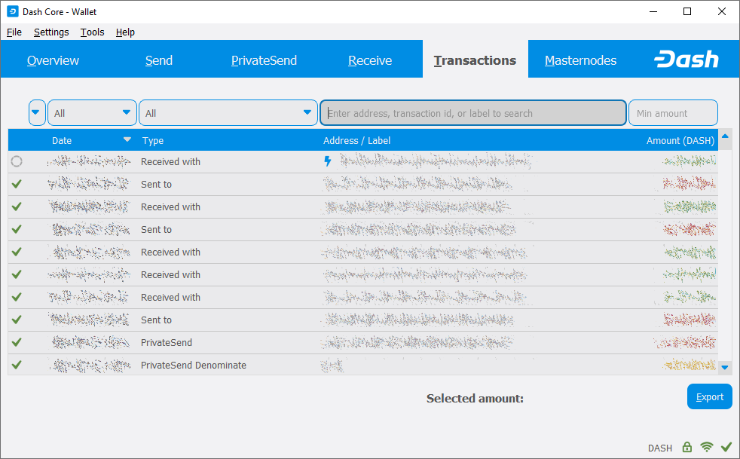The image size is (740, 459).
Task: Open the Tools menu
Action: click(x=92, y=32)
